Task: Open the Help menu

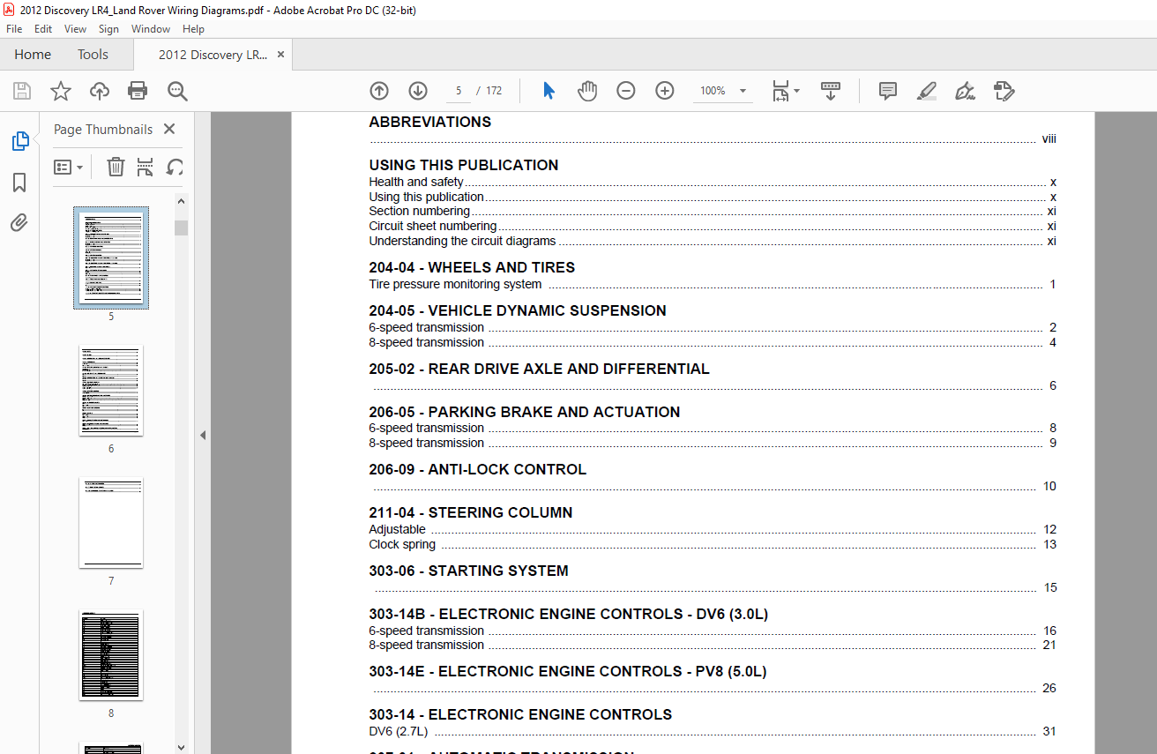Action: coord(193,29)
